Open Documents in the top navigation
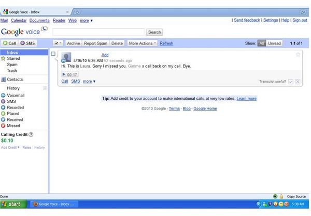311x216 pixels. pyautogui.click(x=39, y=20)
